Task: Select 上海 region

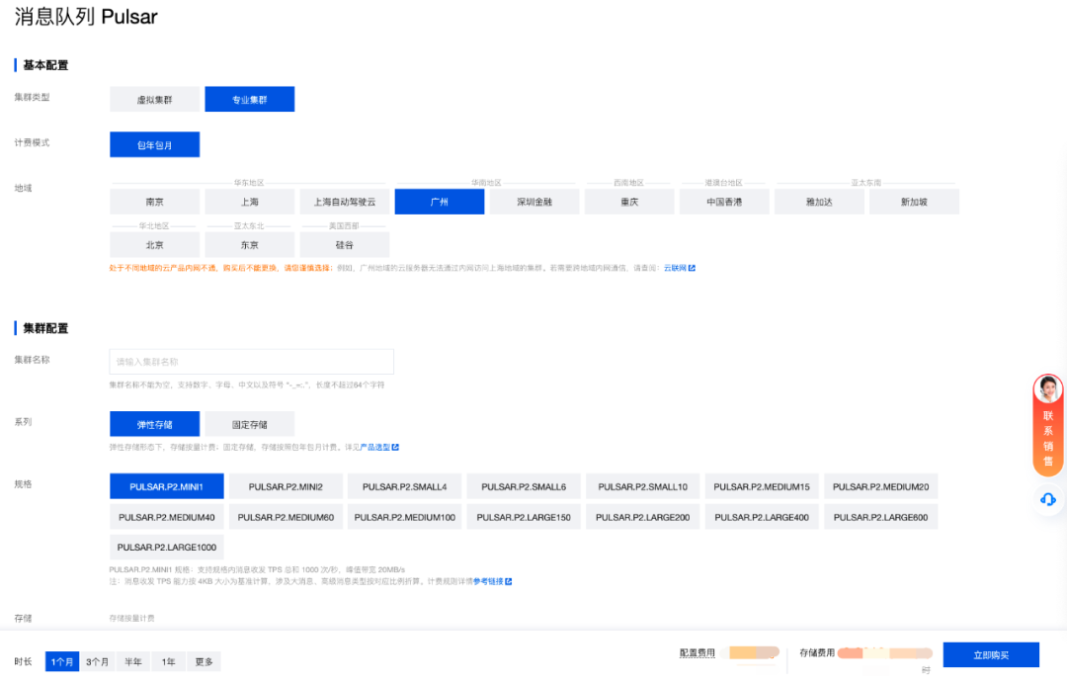Action: (250, 203)
